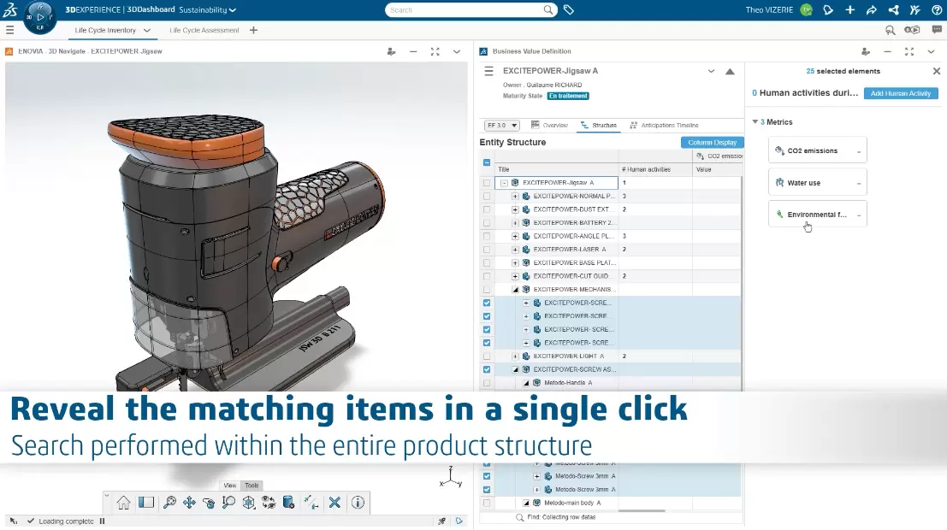Collapse the Metrics section

[x=755, y=122]
